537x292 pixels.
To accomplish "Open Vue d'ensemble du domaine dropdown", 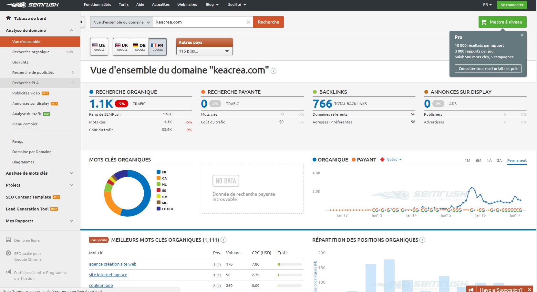I will pos(121,22).
